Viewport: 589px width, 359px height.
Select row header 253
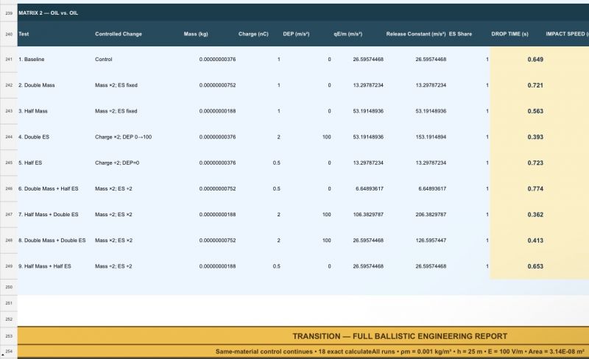[9, 336]
